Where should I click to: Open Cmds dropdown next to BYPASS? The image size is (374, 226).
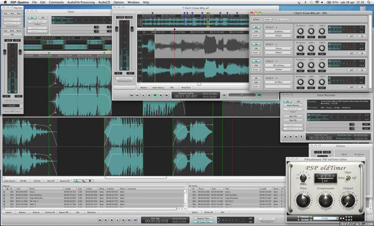268,19
